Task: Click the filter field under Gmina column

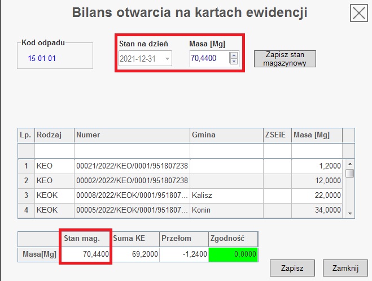Action: point(226,151)
